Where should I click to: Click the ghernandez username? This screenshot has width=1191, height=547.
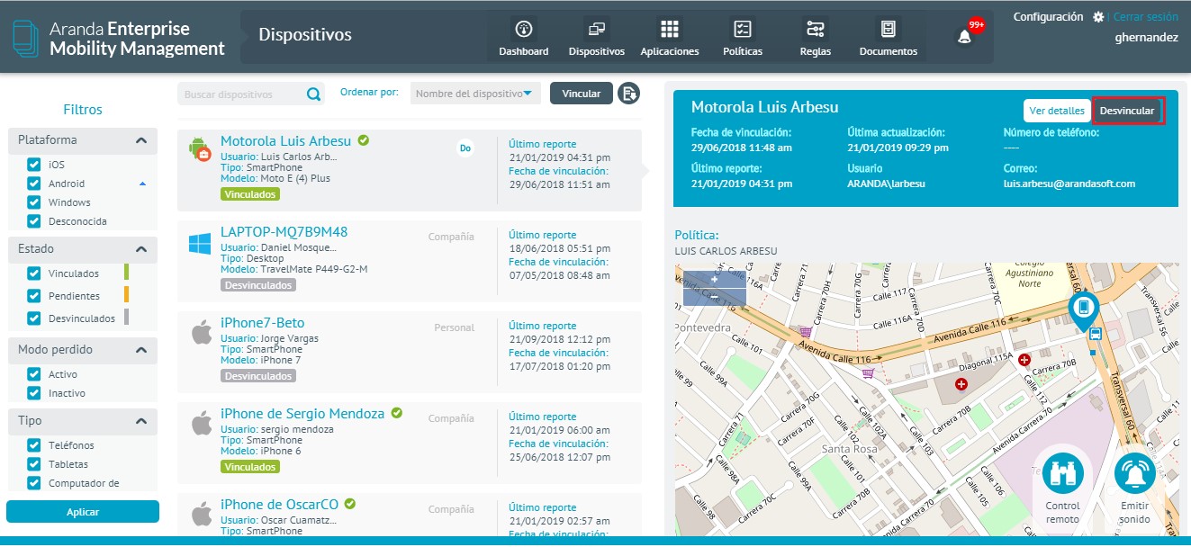(x=1146, y=38)
